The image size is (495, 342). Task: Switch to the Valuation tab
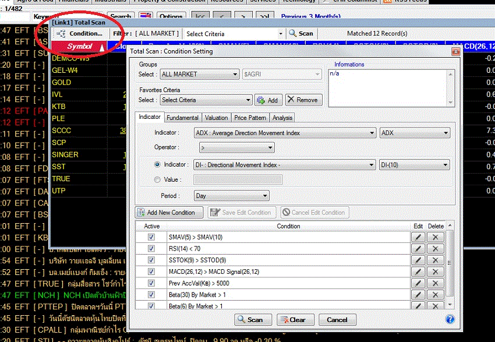[216, 118]
